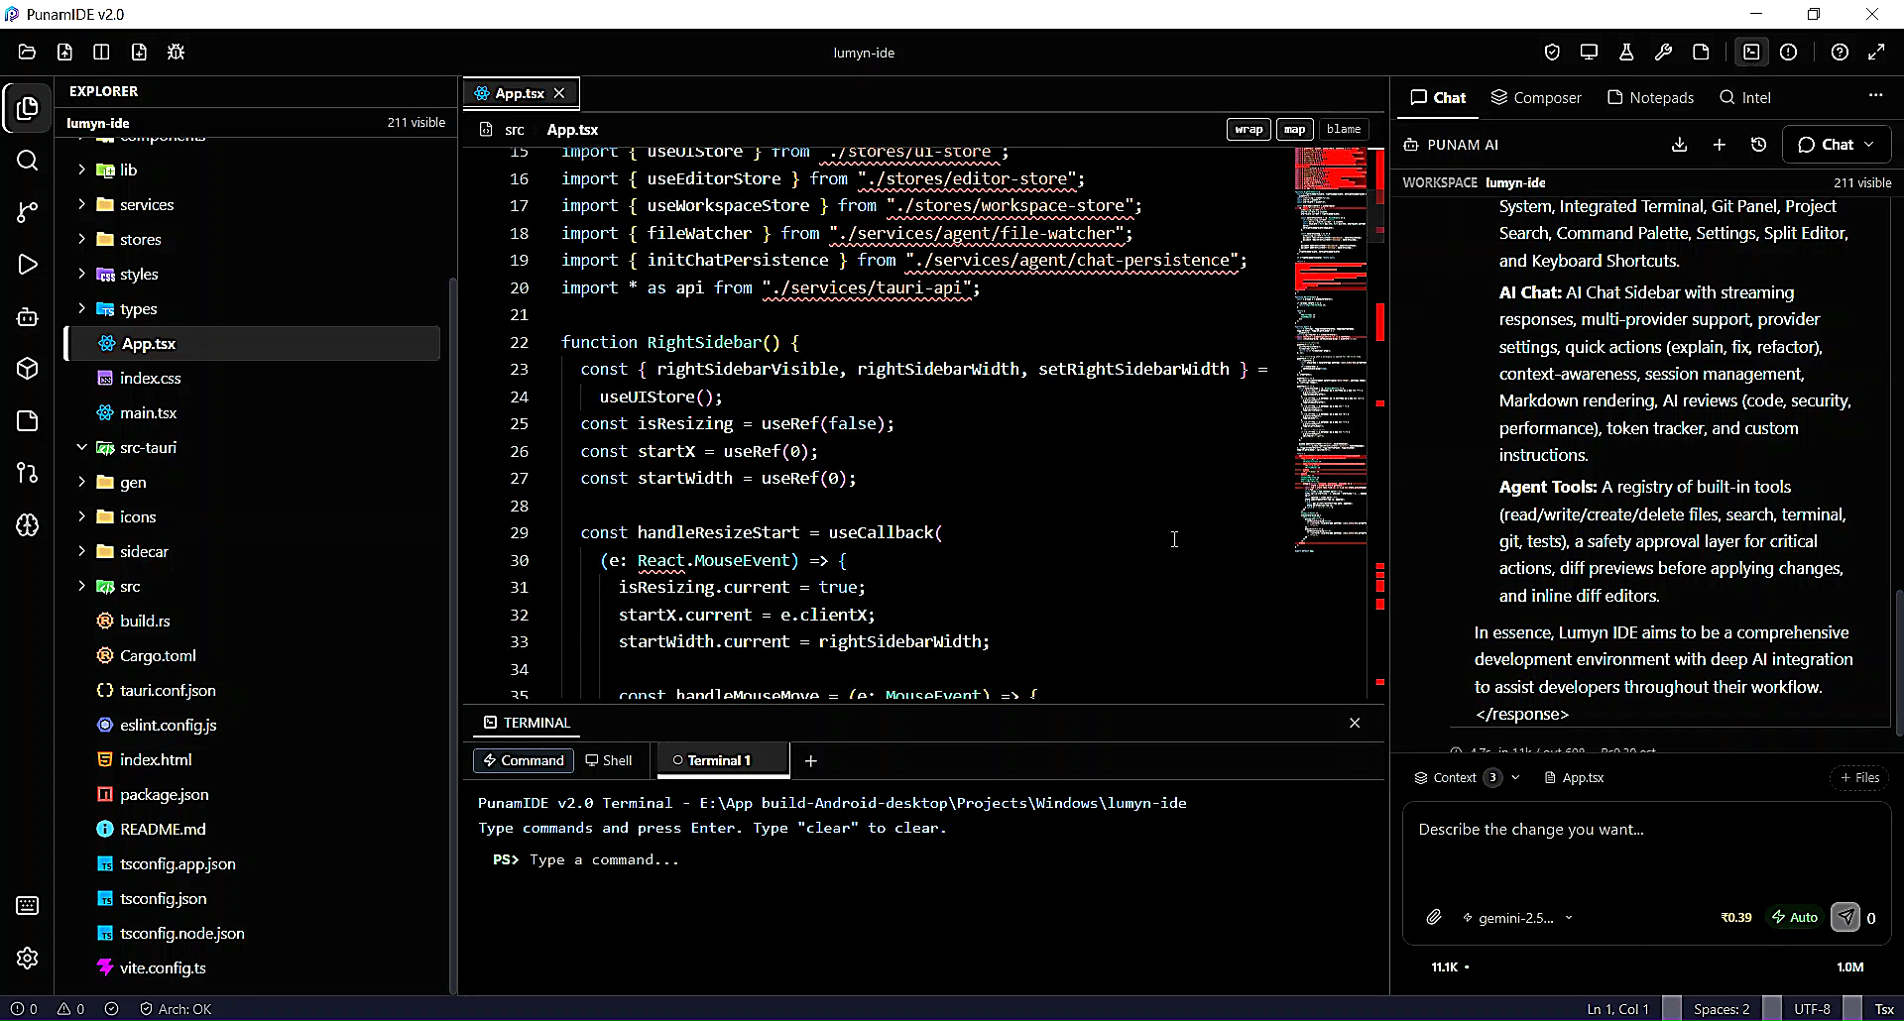Send the message with paper plane icon

pos(1845,917)
